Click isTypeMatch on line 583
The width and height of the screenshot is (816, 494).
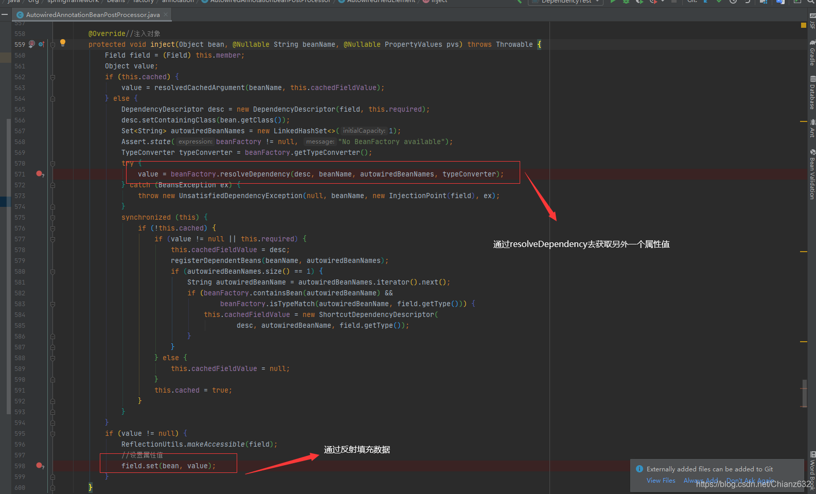292,304
